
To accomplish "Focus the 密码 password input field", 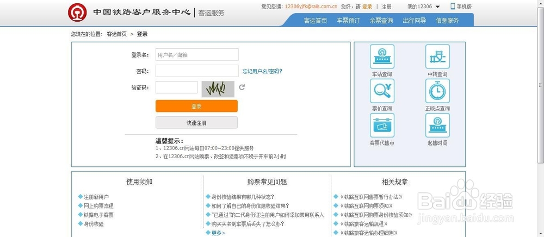I will pos(197,71).
